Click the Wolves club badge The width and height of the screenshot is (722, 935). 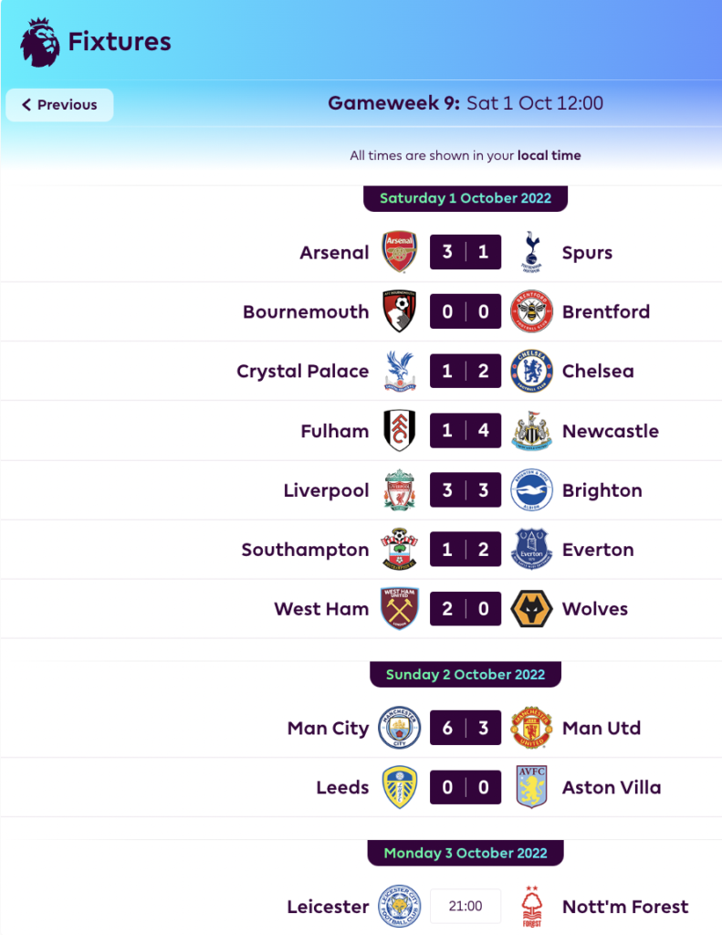(x=531, y=609)
